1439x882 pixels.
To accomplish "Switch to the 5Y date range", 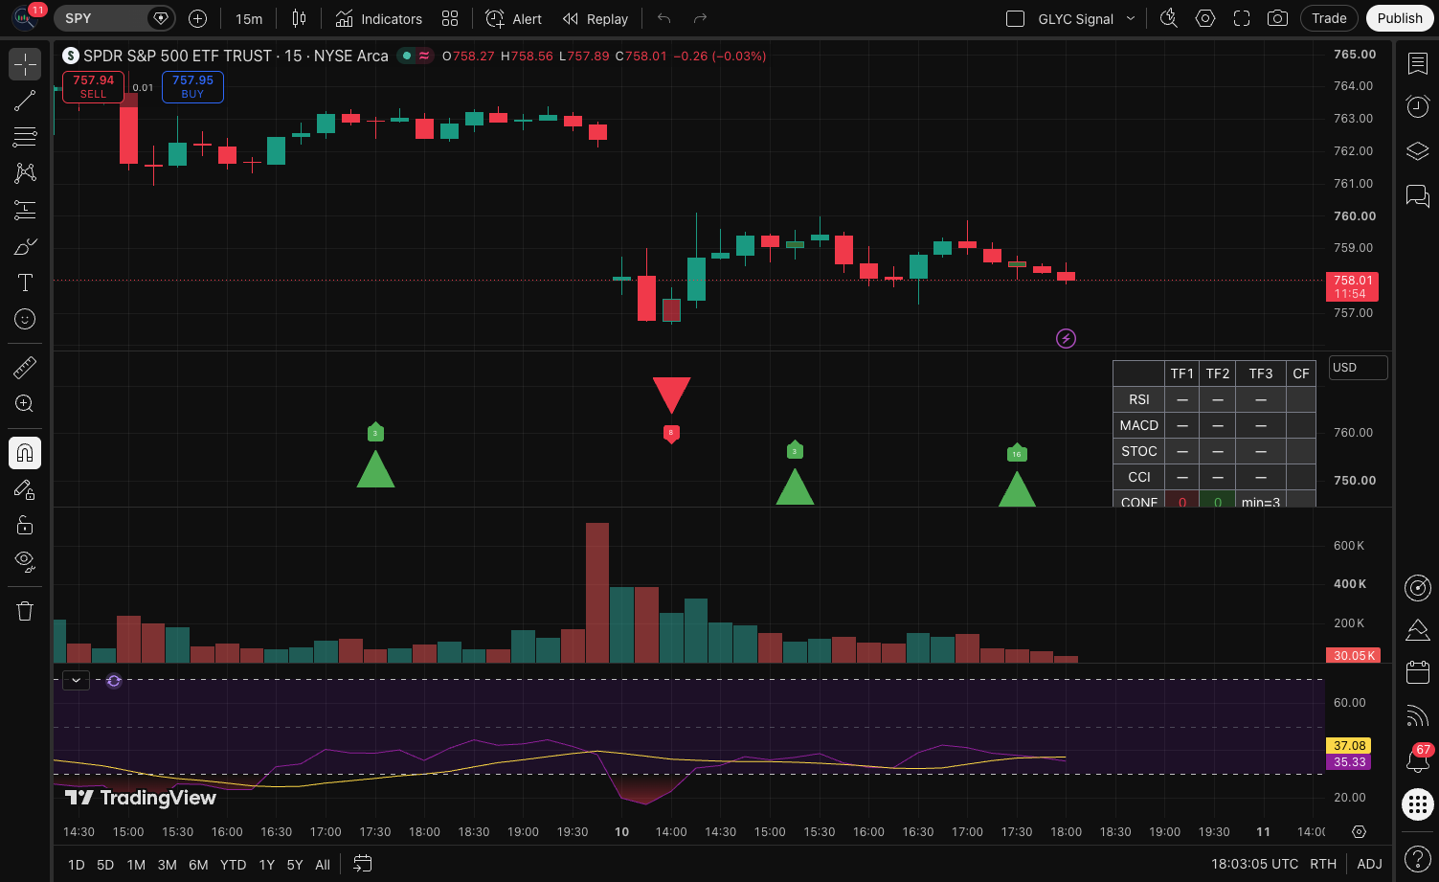I will pyautogui.click(x=295, y=865).
